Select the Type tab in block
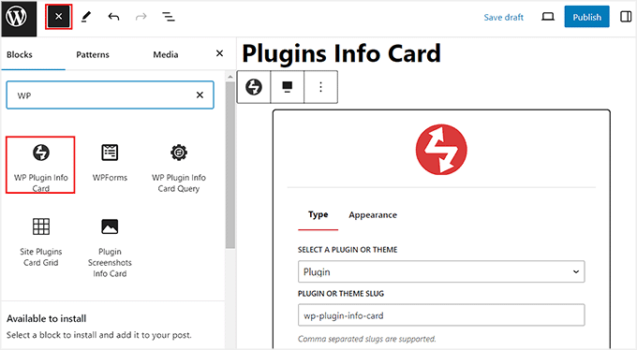637x350 pixels. pyautogui.click(x=318, y=215)
